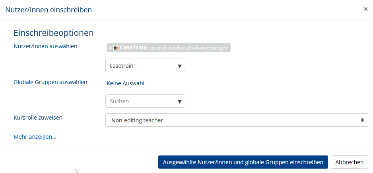Remove CaseTrain user with the × icon
Image resolution: width=373 pixels, height=173 pixels.
[x=110, y=48]
